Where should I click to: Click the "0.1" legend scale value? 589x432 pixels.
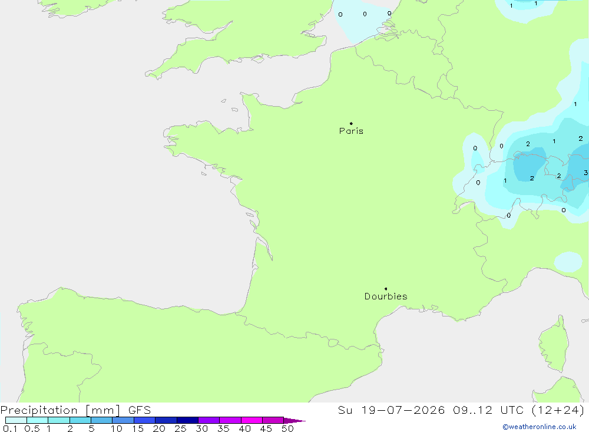[x=10, y=428]
